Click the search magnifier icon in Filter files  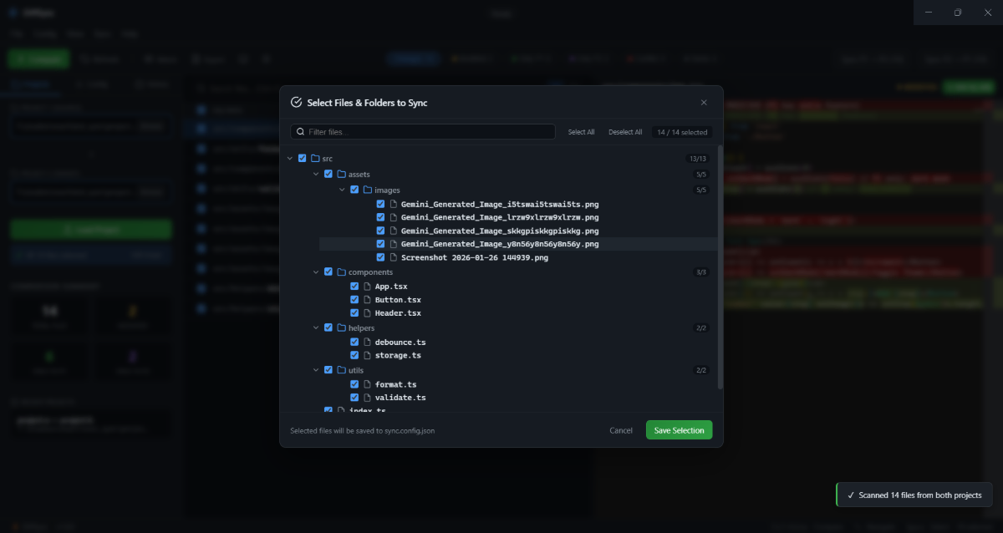pos(300,132)
